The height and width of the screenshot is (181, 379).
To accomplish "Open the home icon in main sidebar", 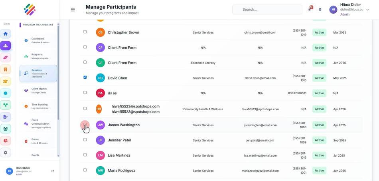I will (5, 34).
